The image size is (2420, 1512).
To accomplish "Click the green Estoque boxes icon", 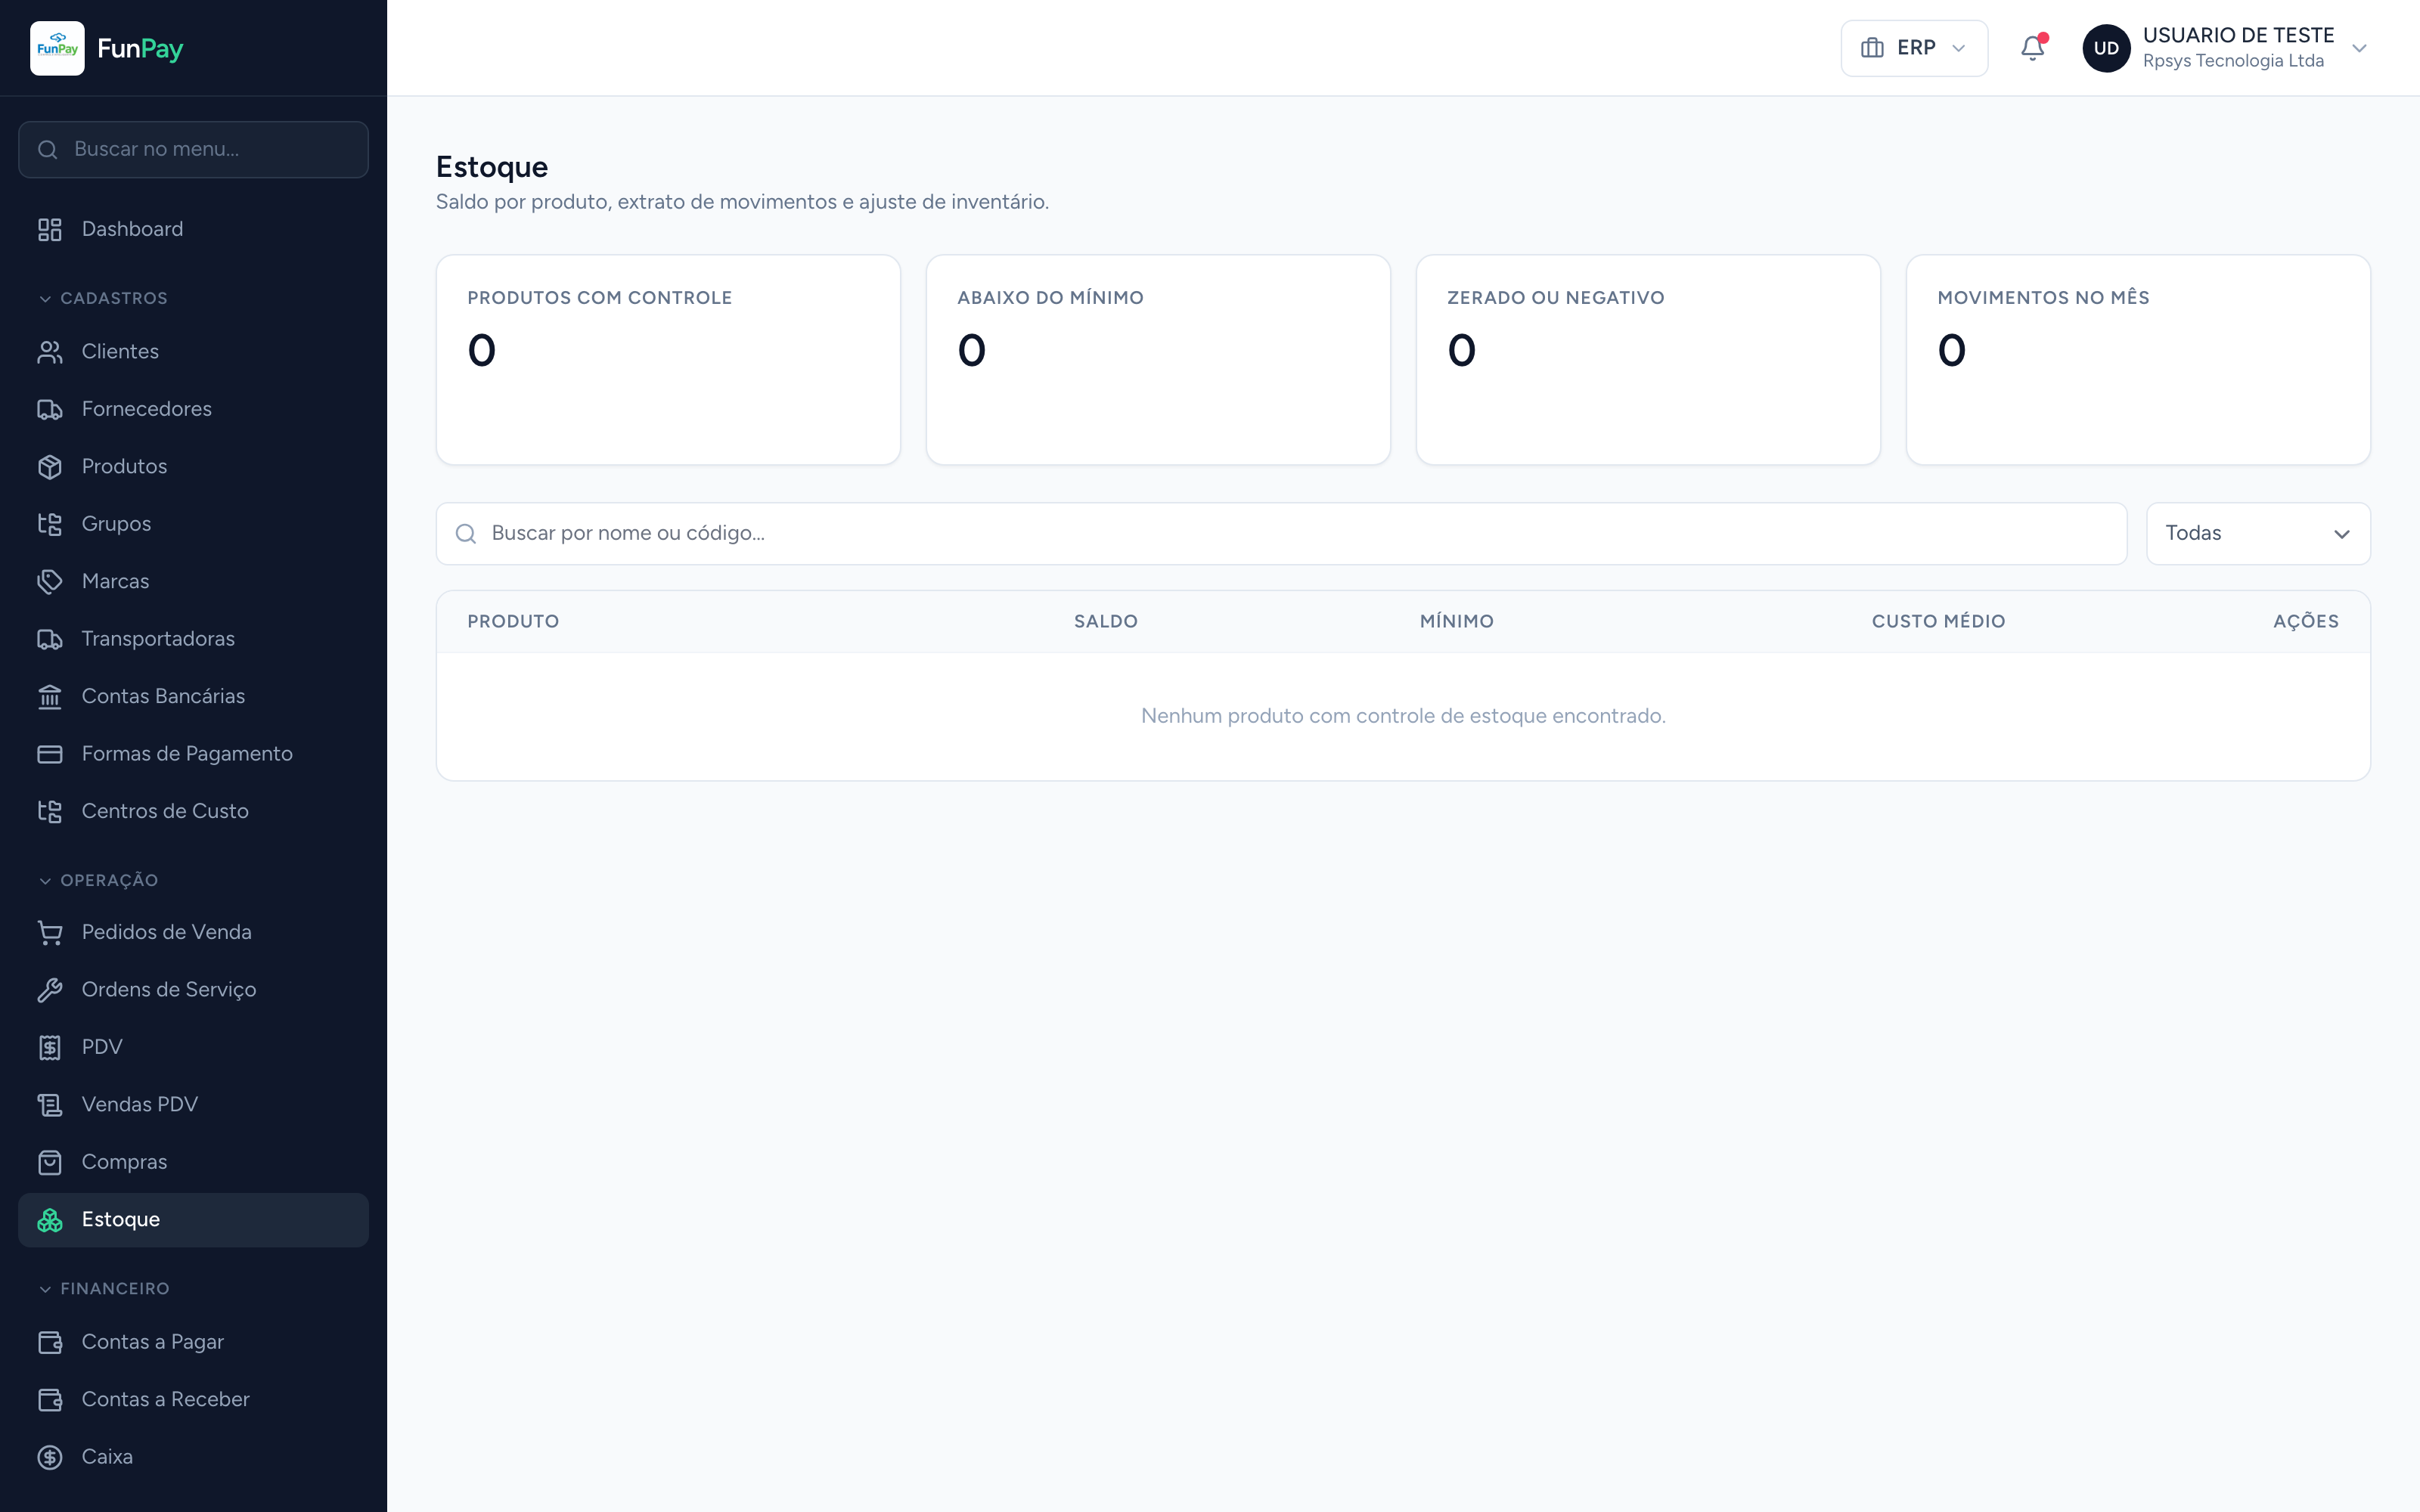I will (x=50, y=1220).
